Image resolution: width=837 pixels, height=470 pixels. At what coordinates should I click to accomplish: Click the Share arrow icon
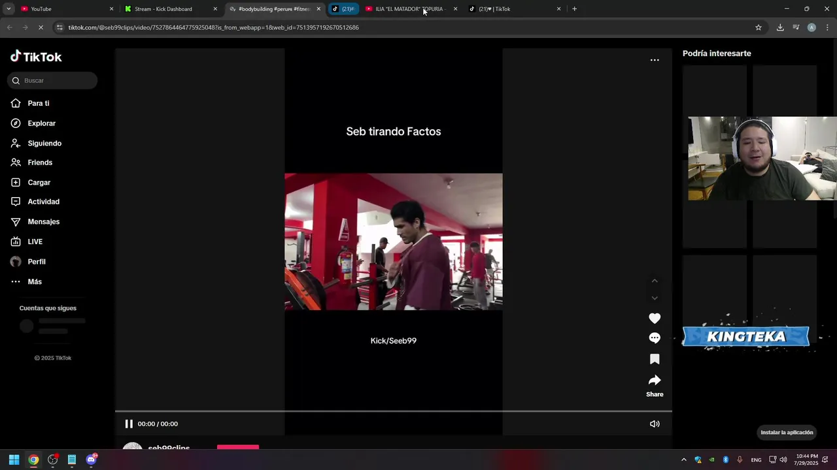pos(655,380)
